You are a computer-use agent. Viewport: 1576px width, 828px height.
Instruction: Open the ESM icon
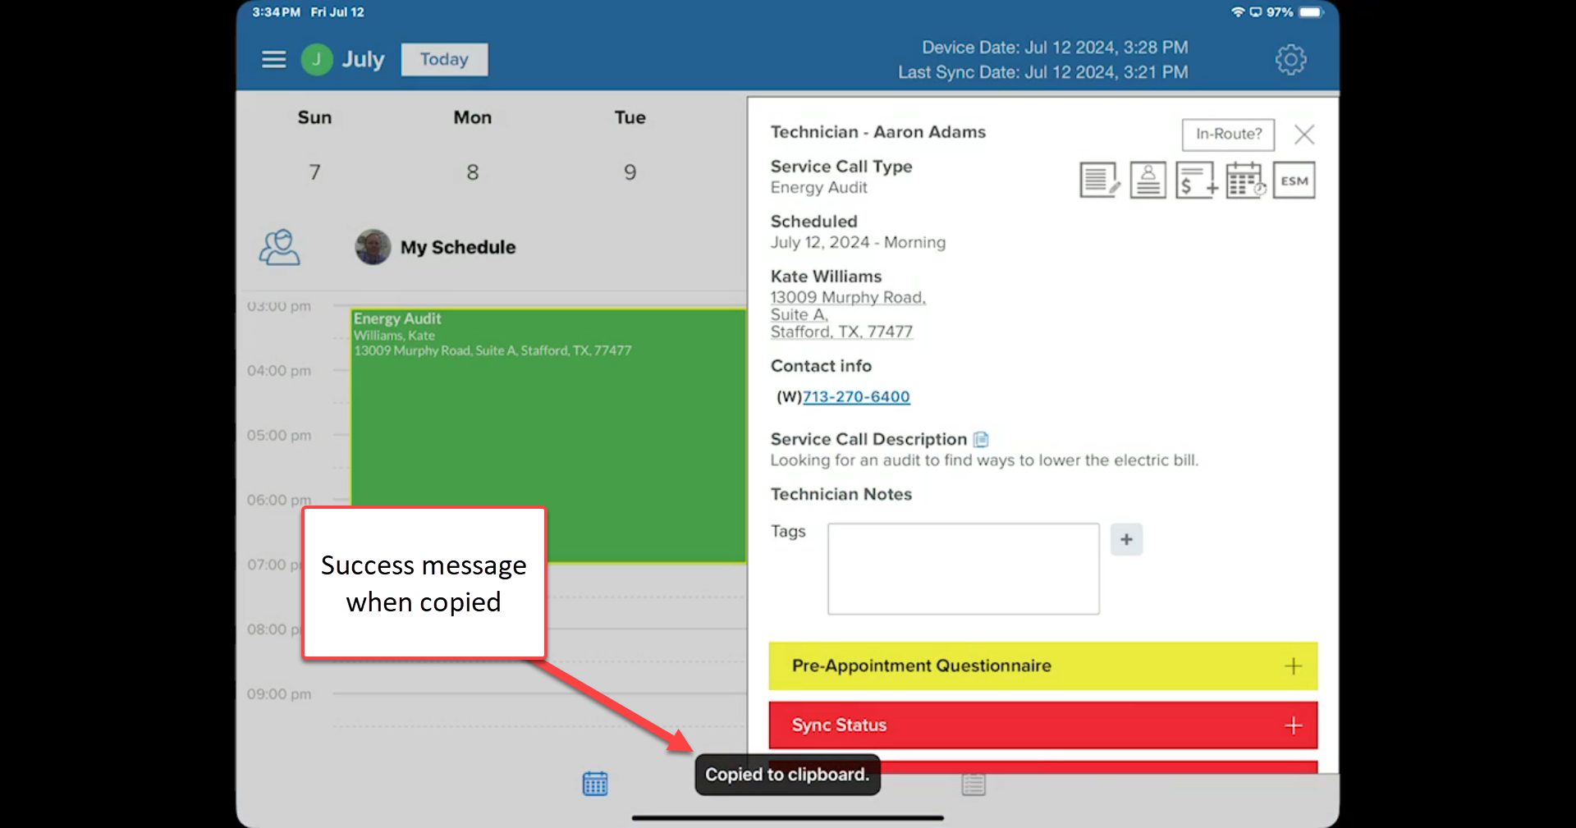coord(1294,181)
